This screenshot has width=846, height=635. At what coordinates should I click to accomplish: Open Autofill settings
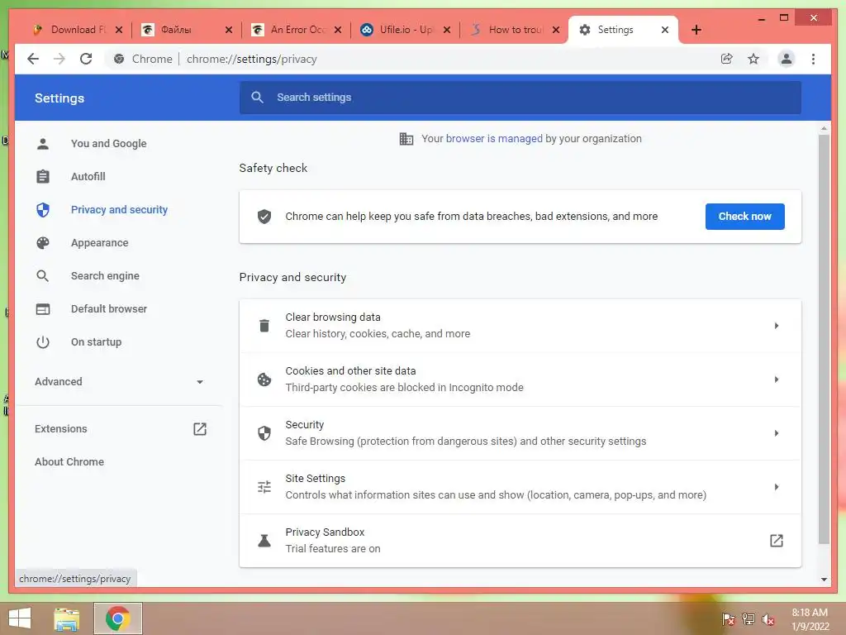[x=88, y=177]
